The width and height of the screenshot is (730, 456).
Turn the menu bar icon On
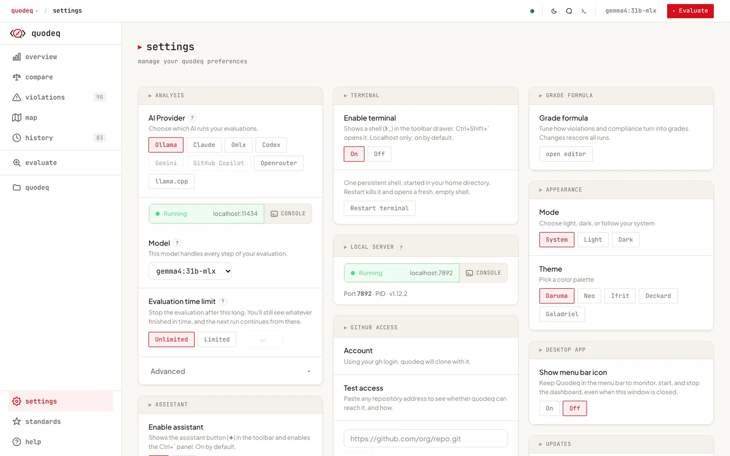[550, 408]
